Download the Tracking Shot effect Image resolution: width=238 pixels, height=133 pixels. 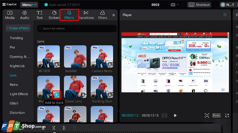[x=110, y=95]
